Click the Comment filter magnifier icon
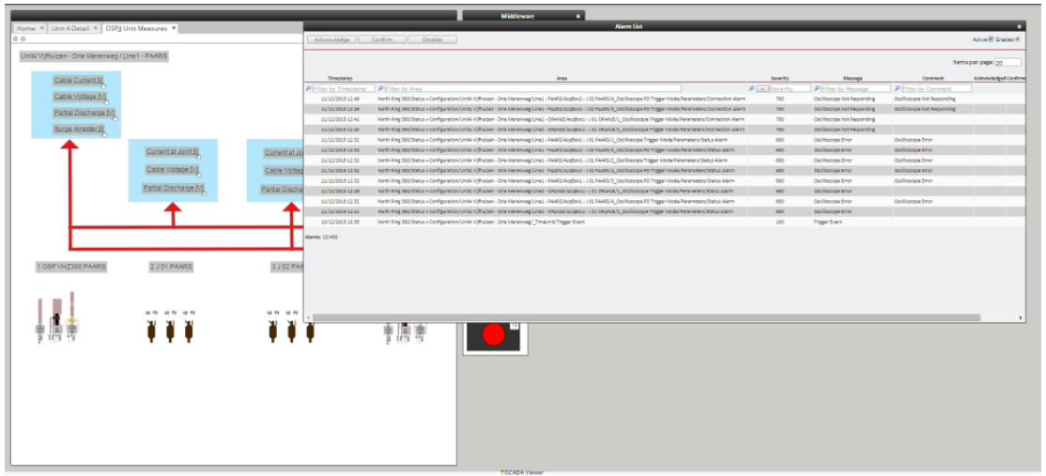Viewport: 1046px width, 476px height. [897, 88]
